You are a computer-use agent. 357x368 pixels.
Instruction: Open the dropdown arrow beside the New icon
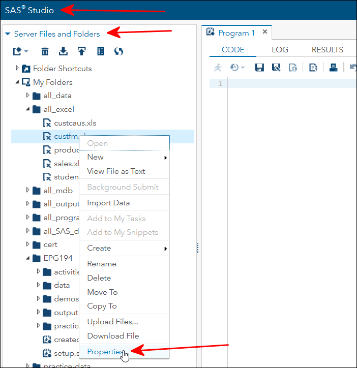tap(26, 51)
